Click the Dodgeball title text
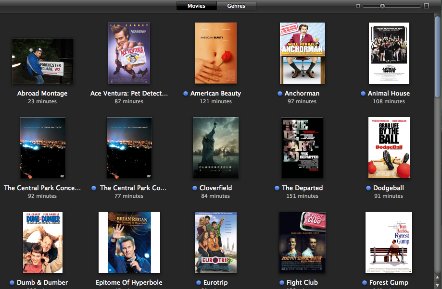This screenshot has width=442, height=289. coord(389,188)
